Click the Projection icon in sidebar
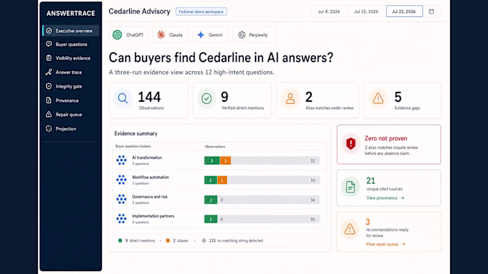Viewport: 488px width, 274px height. click(49, 128)
